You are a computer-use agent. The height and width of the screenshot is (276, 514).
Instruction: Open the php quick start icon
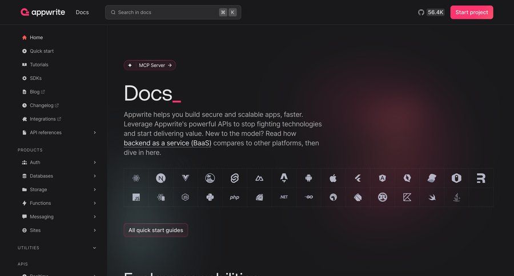[234, 197]
